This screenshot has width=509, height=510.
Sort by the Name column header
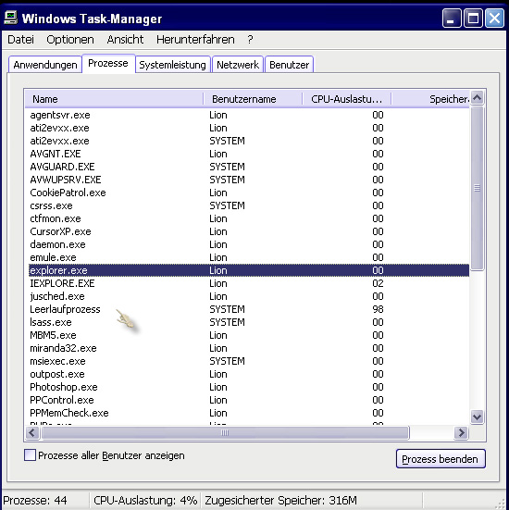click(x=114, y=99)
